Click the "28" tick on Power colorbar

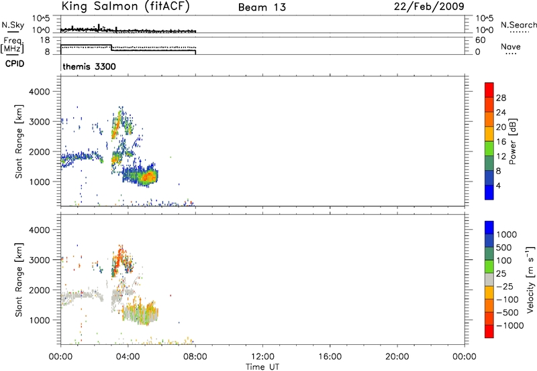(501, 98)
